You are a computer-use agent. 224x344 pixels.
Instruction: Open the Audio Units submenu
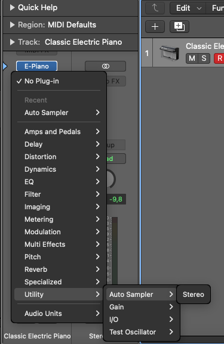pos(59,313)
